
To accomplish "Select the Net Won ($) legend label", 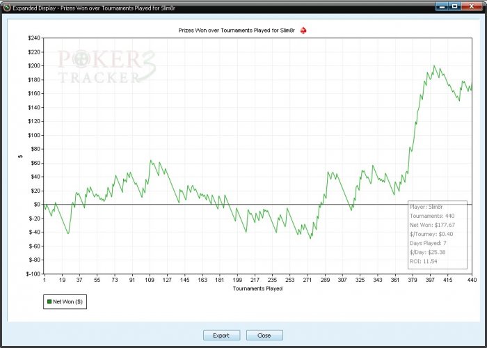I will click(x=67, y=302).
